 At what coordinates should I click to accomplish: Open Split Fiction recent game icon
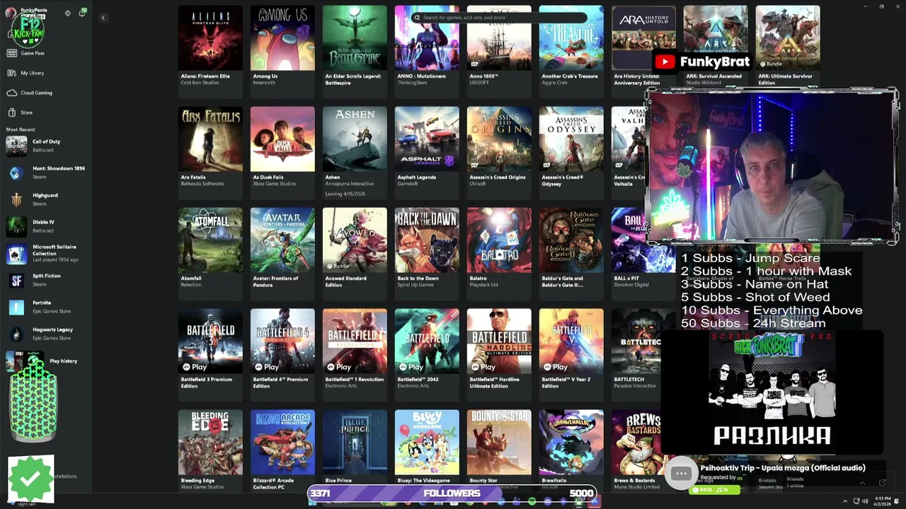click(16, 281)
